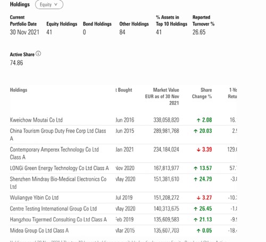
Task: Click the Bought date column header
Action: click(124, 90)
